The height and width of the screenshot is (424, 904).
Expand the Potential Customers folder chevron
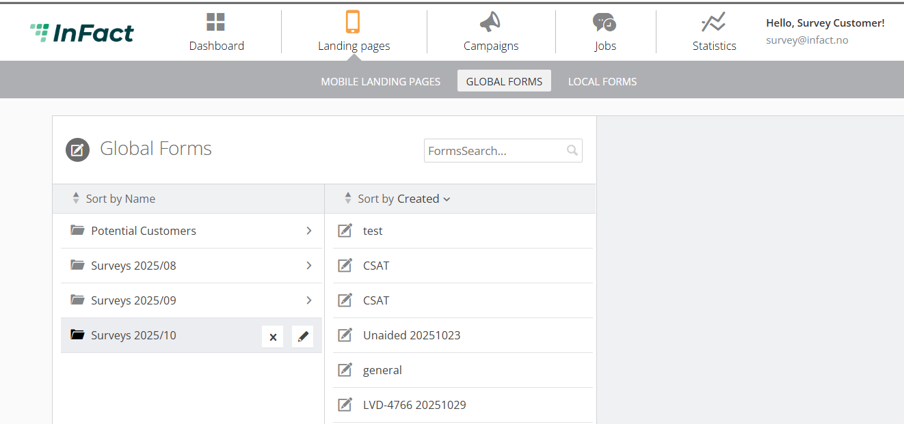click(309, 231)
